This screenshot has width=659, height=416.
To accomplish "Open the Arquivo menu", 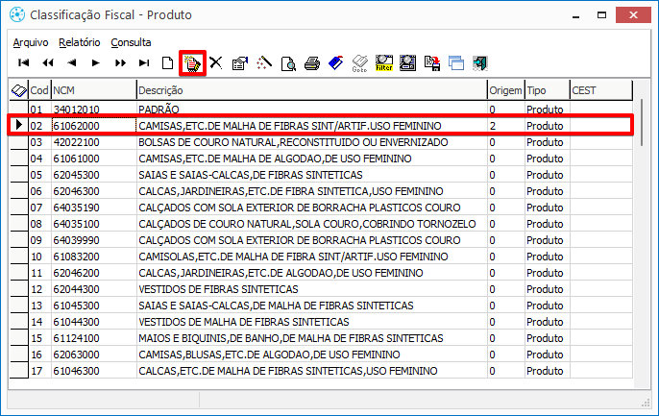I will 31,42.
